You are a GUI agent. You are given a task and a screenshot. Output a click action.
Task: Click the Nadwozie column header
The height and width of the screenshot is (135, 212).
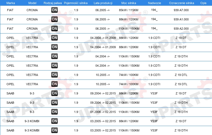click(x=155, y=3)
